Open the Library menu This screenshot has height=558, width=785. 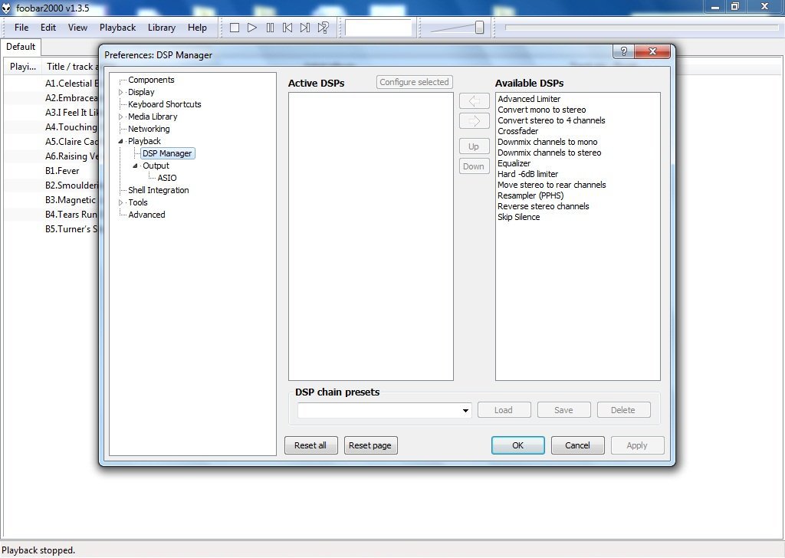(162, 28)
